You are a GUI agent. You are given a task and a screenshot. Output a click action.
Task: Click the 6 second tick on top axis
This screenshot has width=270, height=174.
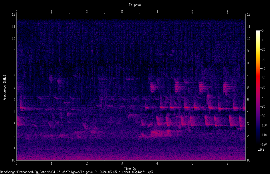point(227,12)
